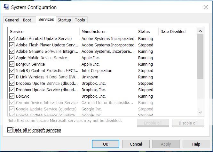Click Stopped status of Adobe Flash Player
Viewport: 213px width, 152px height.
pos(146,45)
